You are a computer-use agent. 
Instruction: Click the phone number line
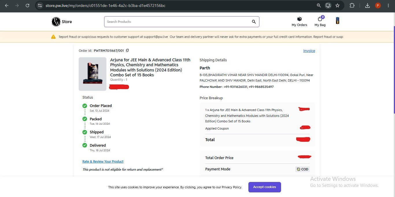[x=237, y=87]
